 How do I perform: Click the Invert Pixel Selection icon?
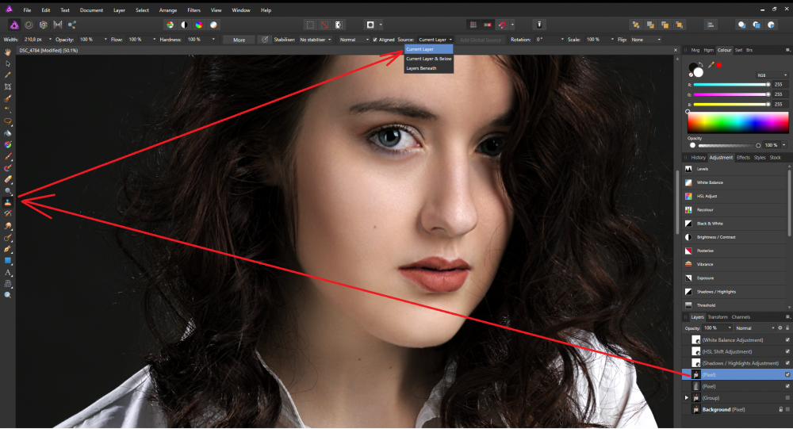pos(339,25)
